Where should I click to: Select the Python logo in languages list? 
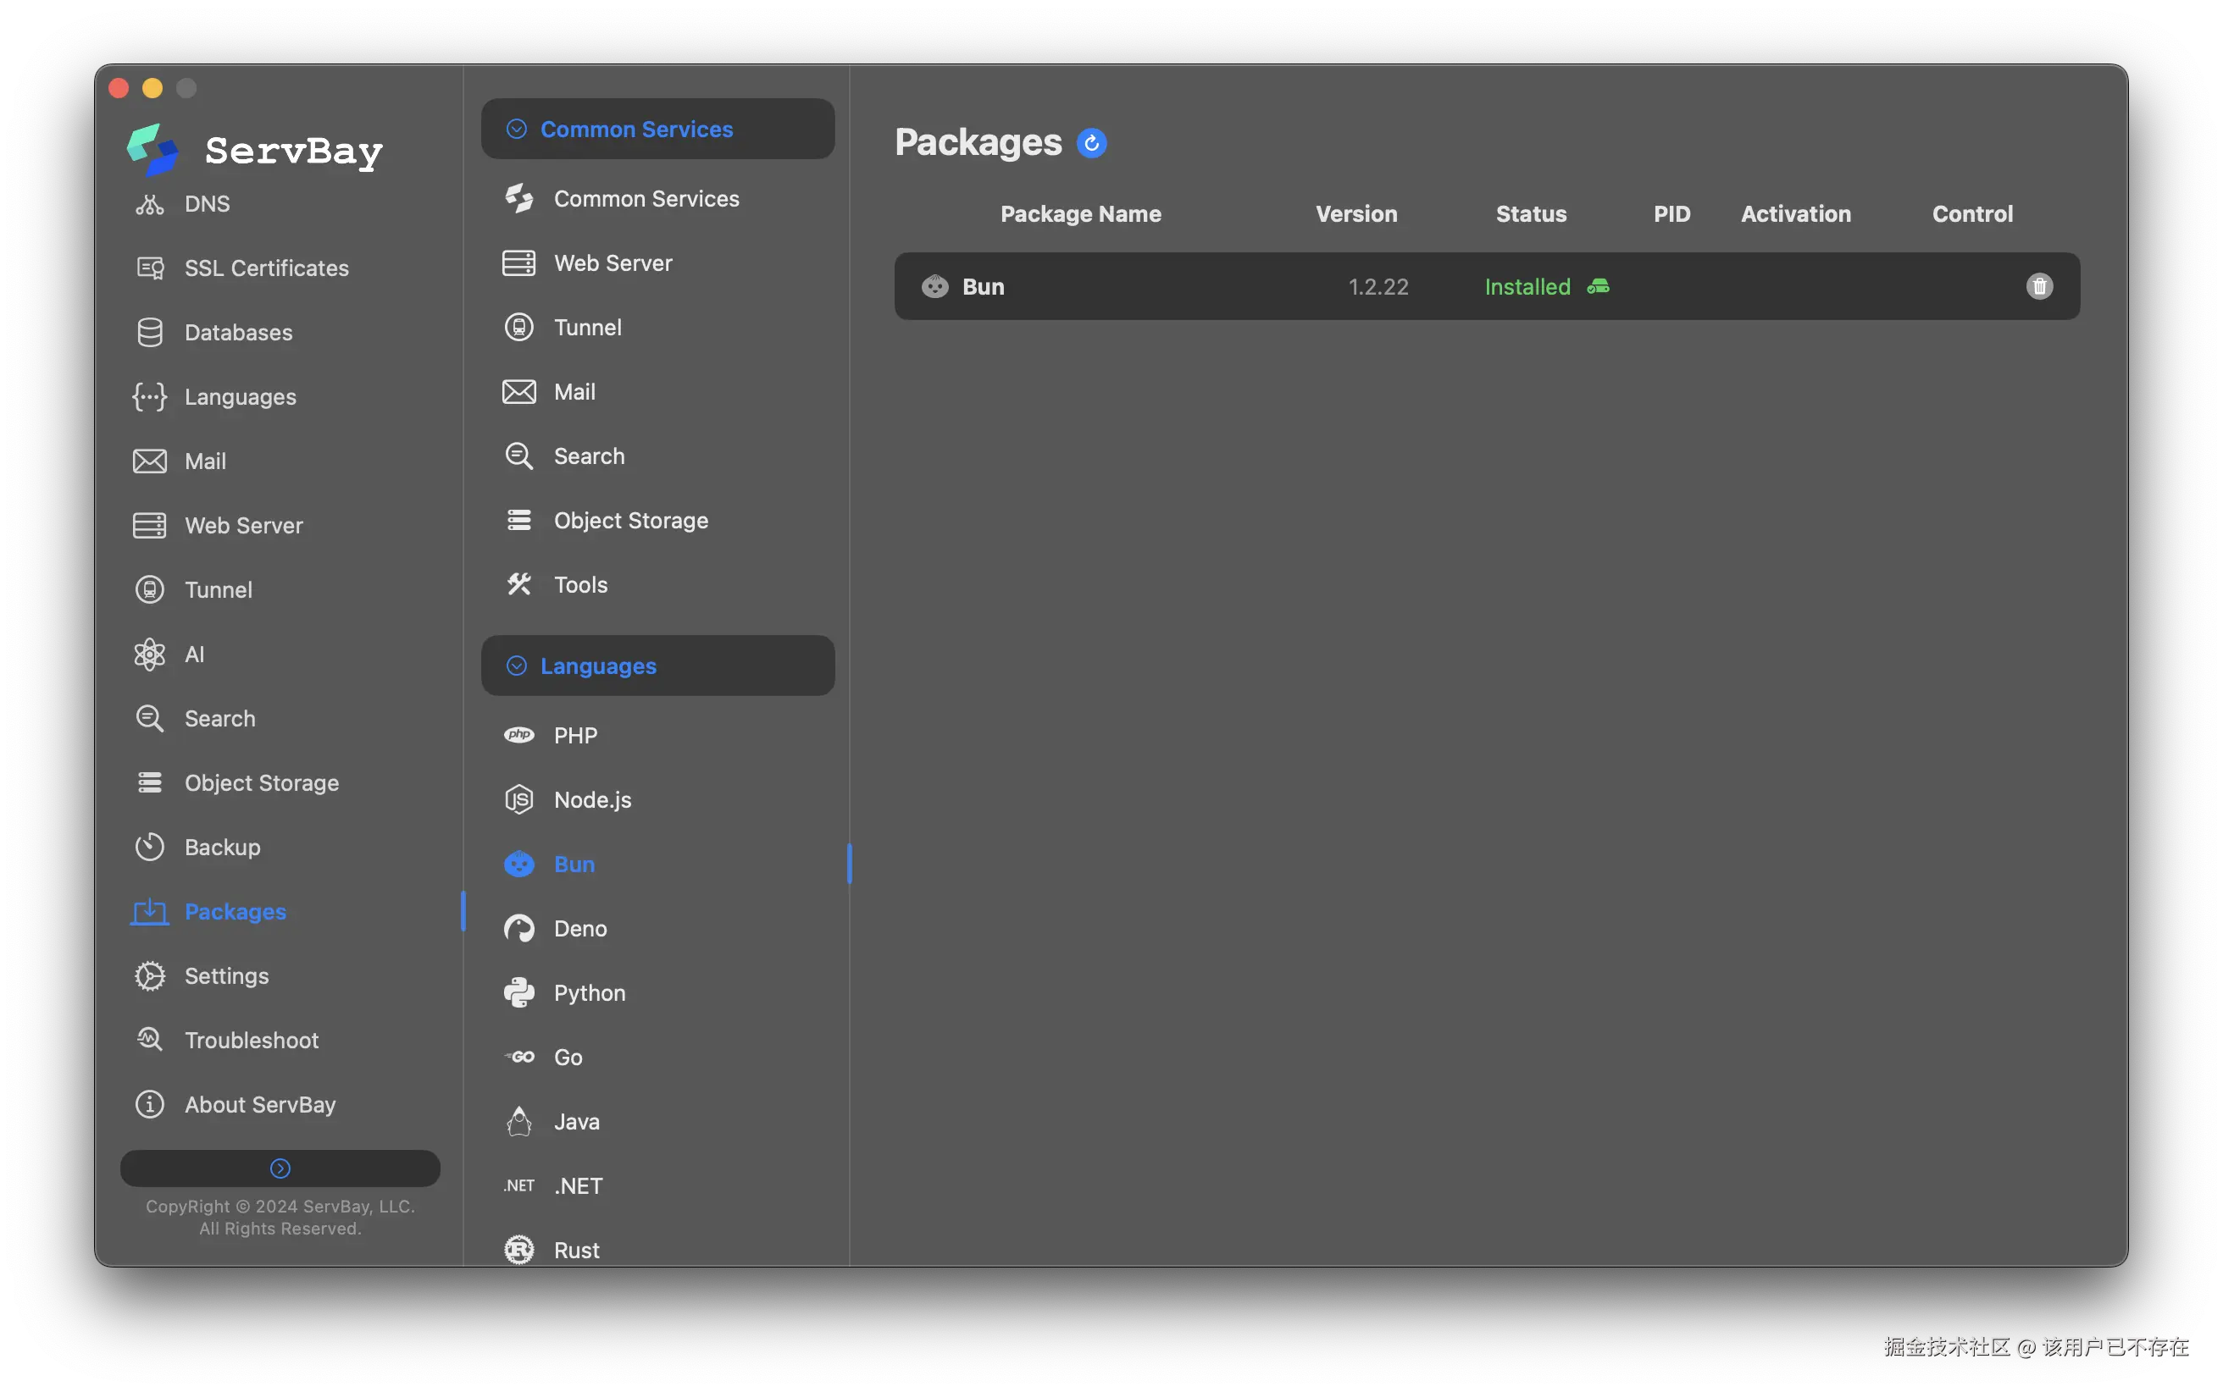pyautogui.click(x=519, y=992)
